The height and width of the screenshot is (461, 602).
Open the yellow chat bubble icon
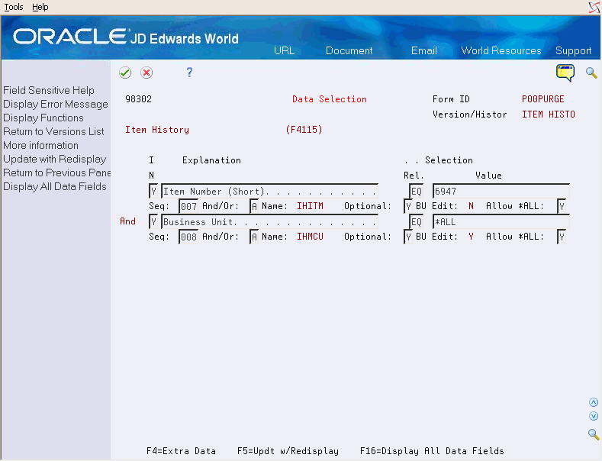[x=565, y=73]
